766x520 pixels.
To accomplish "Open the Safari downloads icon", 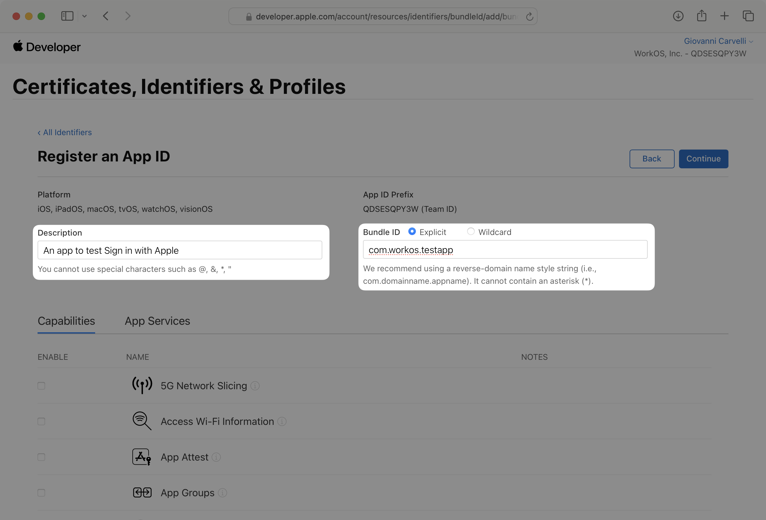I will tap(678, 16).
